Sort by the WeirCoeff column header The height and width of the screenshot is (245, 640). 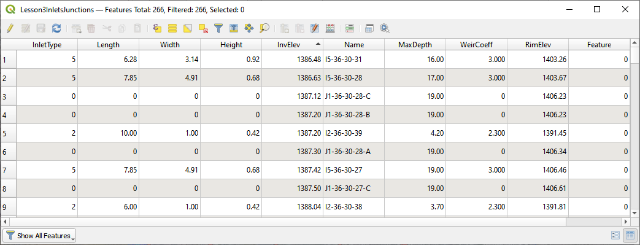(476, 44)
